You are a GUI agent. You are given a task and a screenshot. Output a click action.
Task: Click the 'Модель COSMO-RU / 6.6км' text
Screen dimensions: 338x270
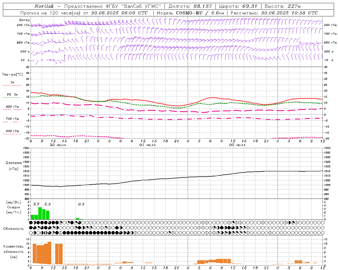point(190,13)
